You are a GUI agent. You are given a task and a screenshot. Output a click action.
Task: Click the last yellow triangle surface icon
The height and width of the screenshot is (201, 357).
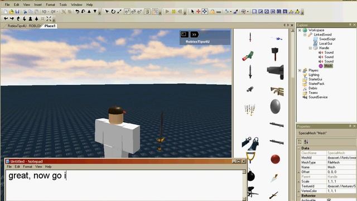297,11
